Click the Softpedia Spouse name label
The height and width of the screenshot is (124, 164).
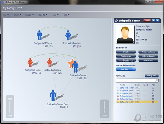(53, 70)
